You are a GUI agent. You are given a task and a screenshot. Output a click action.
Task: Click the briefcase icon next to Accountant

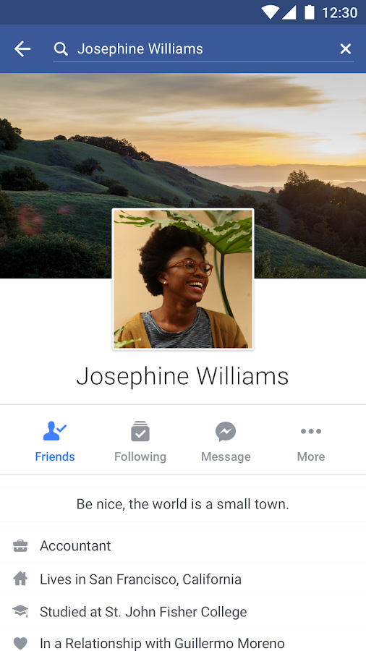point(20,545)
